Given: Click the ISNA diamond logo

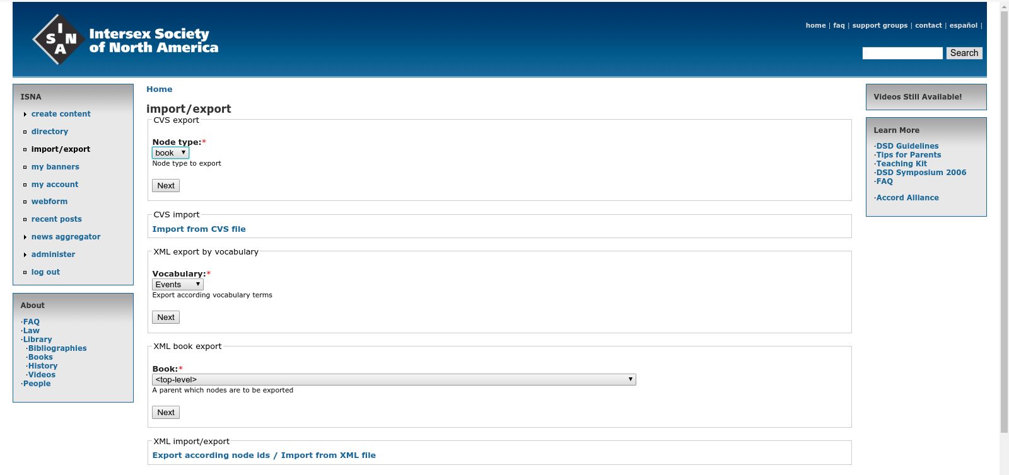Looking at the screenshot, I should (59, 40).
